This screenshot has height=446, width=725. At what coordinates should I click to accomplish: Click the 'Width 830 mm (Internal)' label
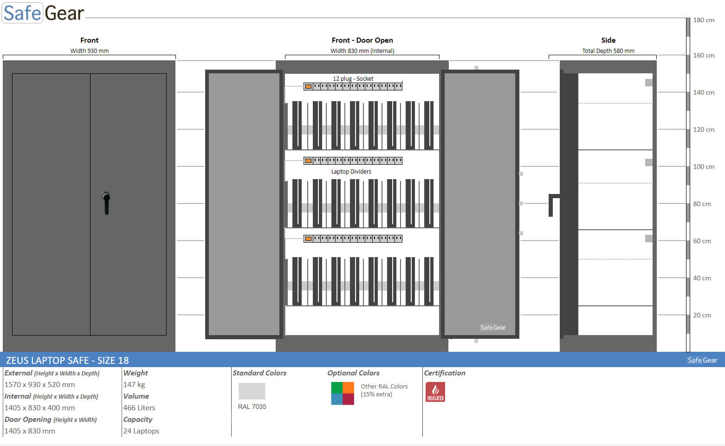click(362, 51)
